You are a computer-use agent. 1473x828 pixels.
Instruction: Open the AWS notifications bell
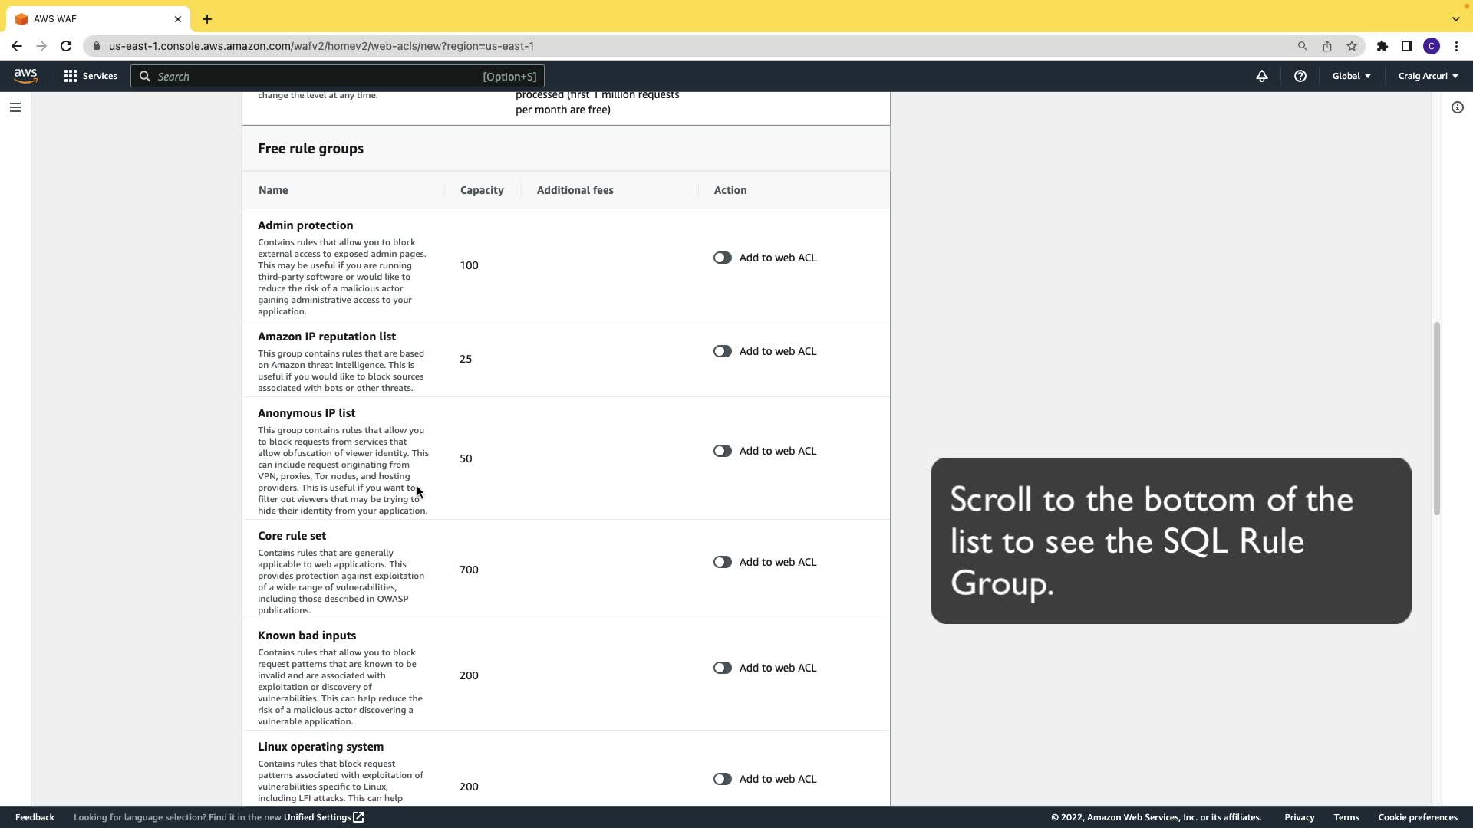point(1261,76)
